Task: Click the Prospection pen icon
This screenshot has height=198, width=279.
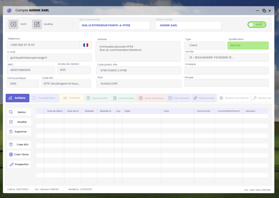Action: pos(11,164)
